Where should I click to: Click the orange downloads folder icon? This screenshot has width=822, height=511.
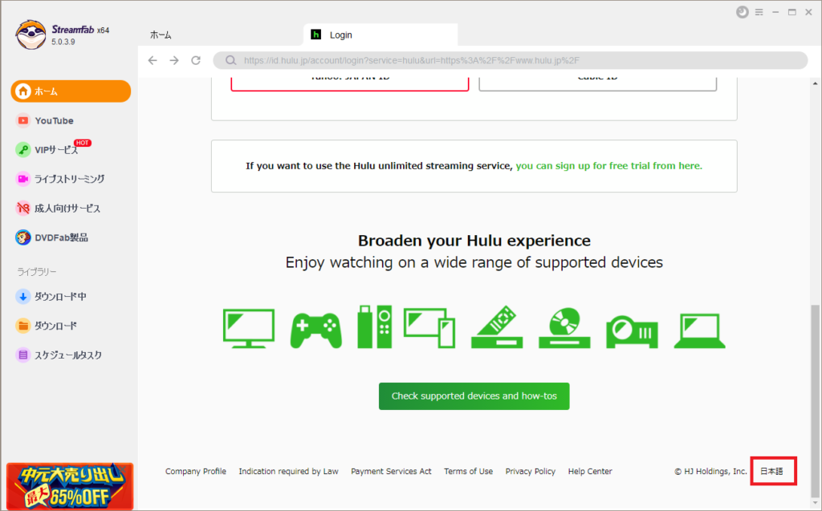coord(22,326)
